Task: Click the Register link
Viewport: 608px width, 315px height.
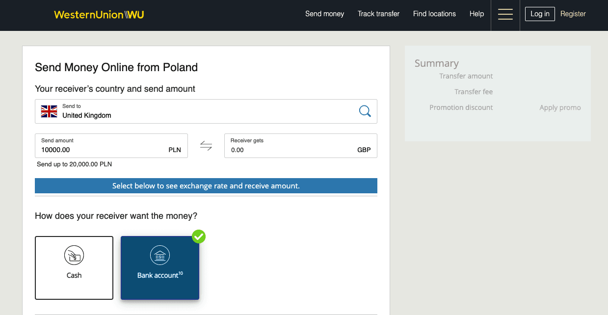Action: (x=573, y=14)
